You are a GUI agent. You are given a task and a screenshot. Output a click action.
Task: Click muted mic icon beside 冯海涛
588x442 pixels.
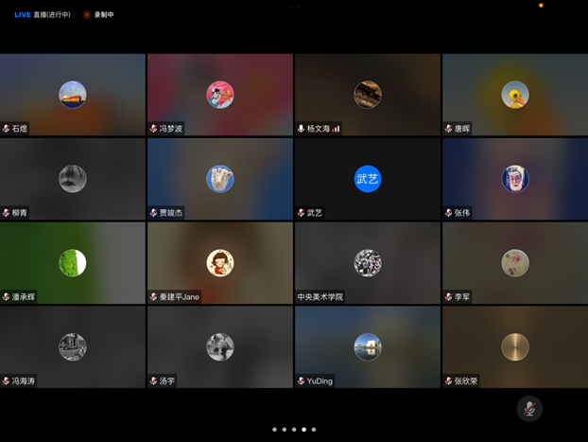(6, 381)
